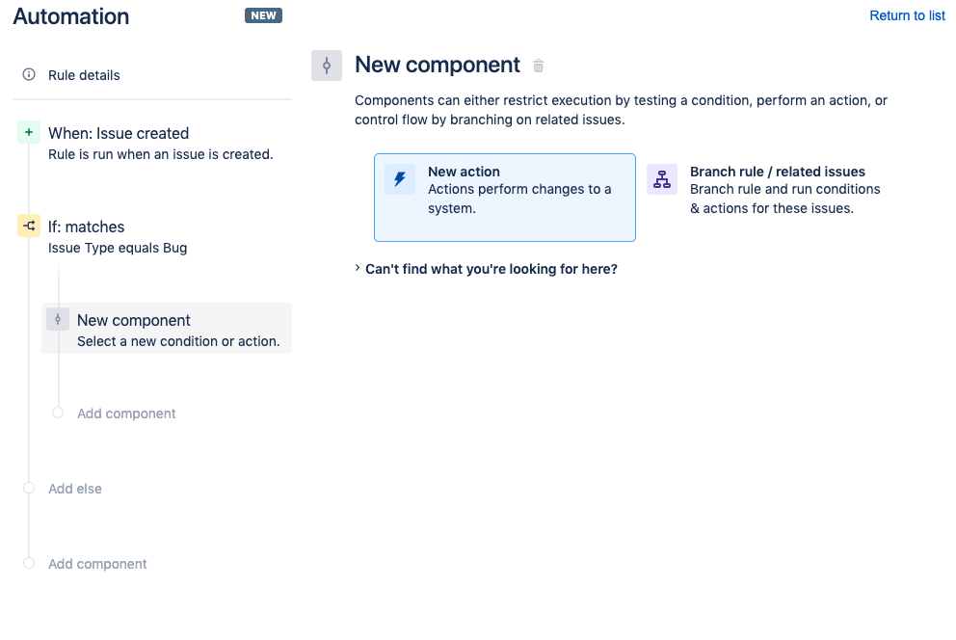The width and height of the screenshot is (956, 640).
Task: Click the NEW badge beside Automation
Action: tap(263, 15)
